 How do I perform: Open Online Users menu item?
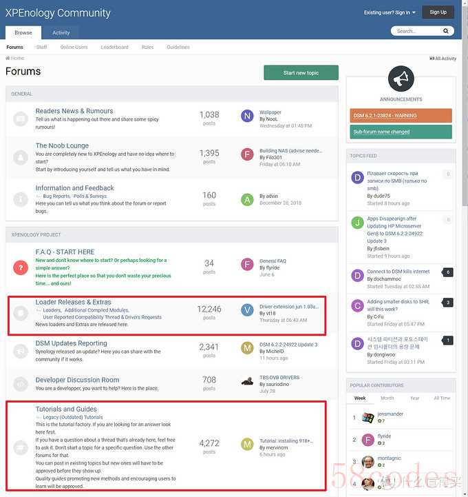[74, 48]
